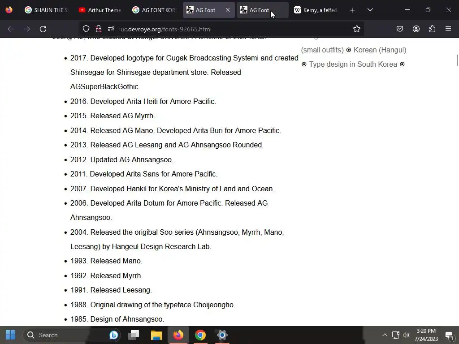Open the Windows Start menu
The height and width of the screenshot is (344, 459).
tap(11, 335)
